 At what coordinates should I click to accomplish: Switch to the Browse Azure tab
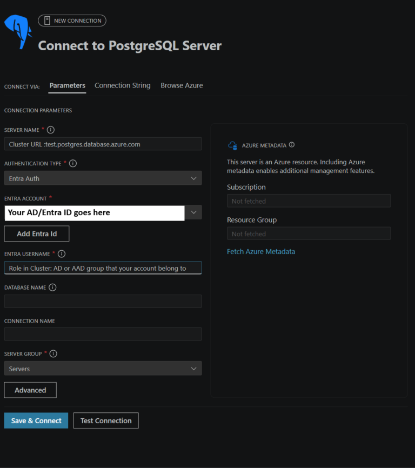182,85
